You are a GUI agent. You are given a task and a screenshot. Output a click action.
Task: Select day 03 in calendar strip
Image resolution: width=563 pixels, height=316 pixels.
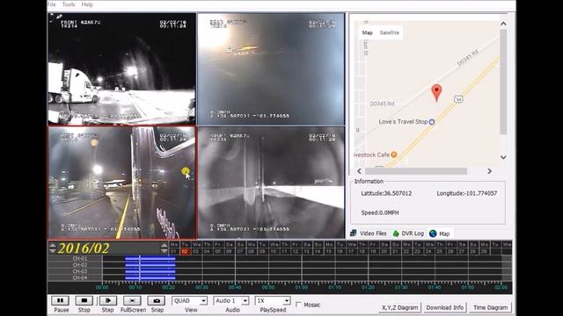coord(195,252)
